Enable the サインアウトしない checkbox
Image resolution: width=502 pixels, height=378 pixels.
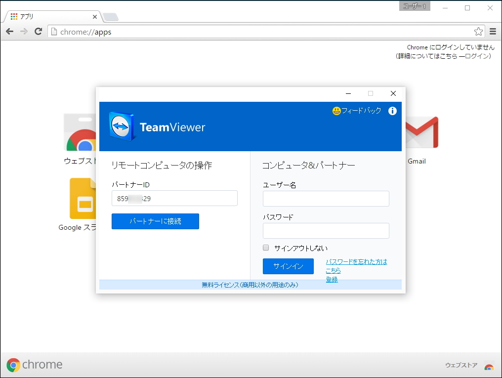266,248
